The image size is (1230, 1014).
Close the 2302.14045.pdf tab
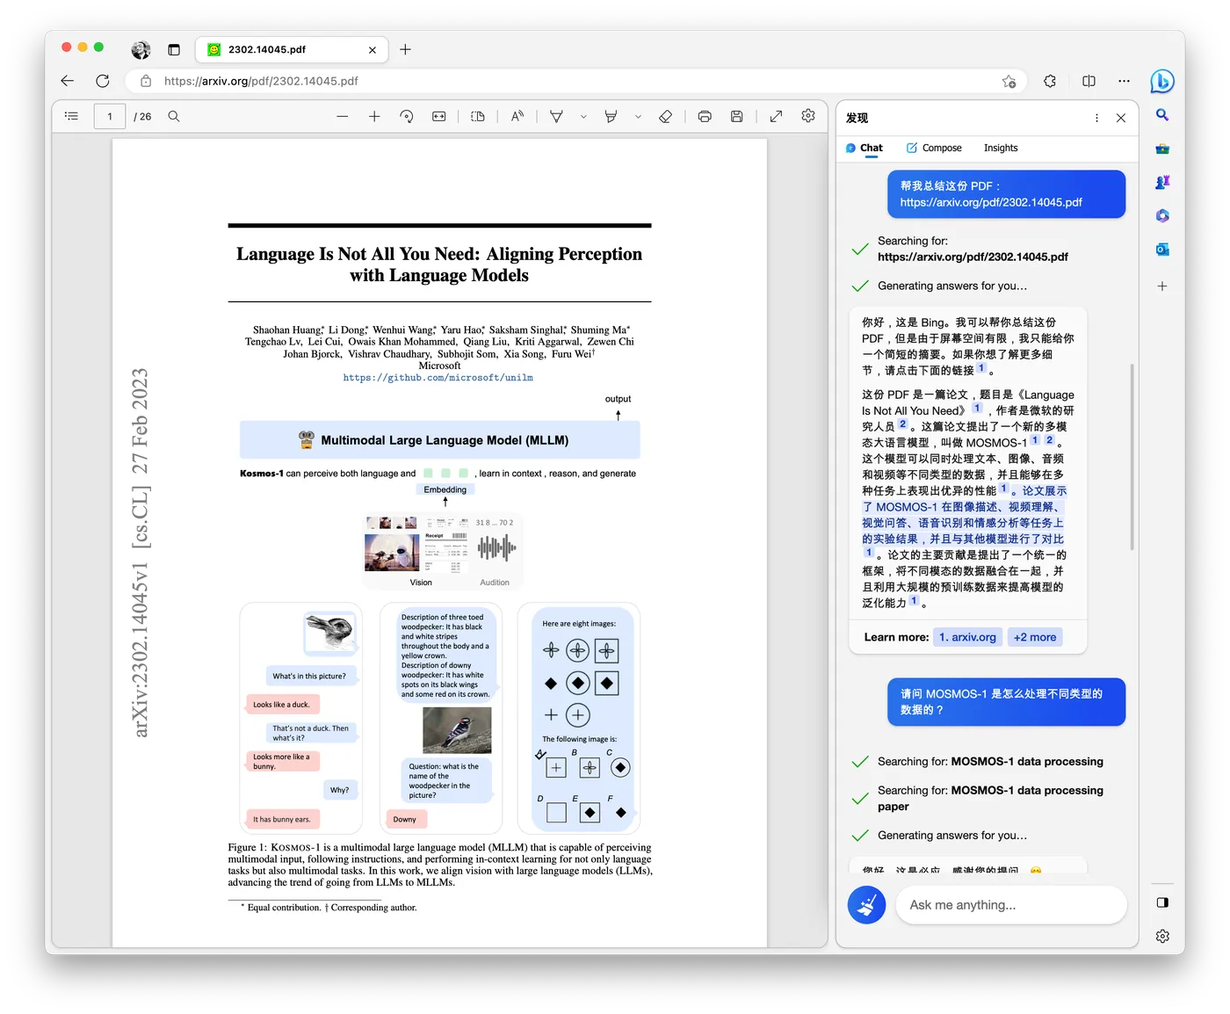point(373,50)
